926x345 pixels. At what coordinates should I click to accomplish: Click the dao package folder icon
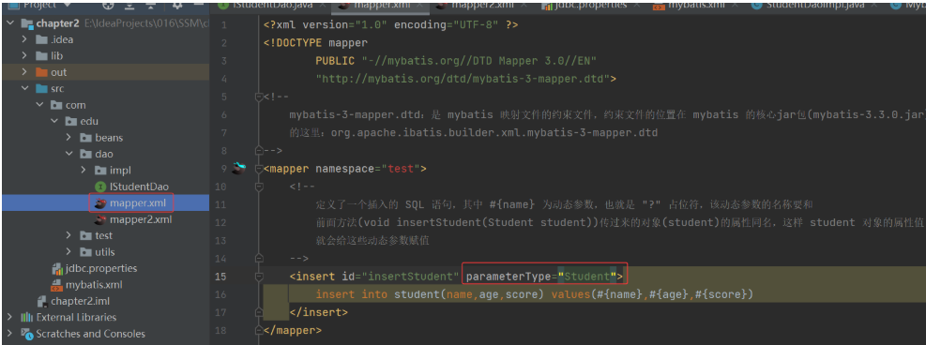tap(85, 154)
